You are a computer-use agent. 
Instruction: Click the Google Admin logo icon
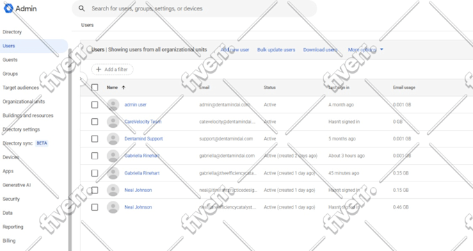click(8, 8)
